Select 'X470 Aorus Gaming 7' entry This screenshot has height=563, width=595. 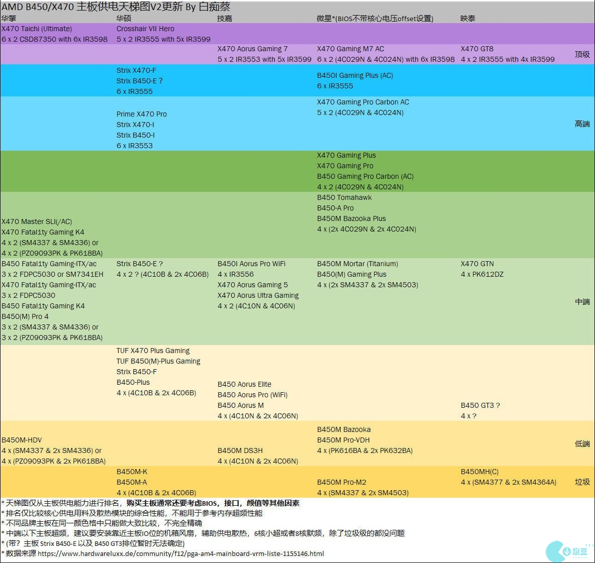click(x=253, y=49)
